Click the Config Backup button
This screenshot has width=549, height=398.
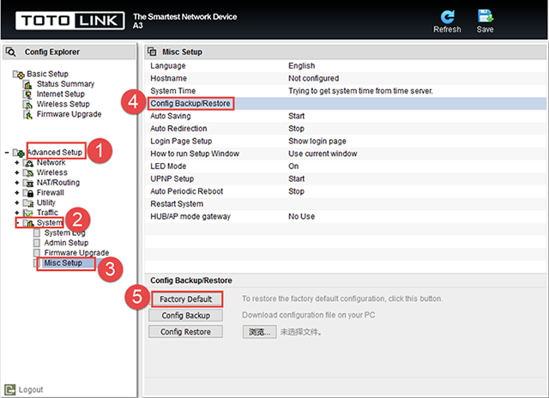185,316
